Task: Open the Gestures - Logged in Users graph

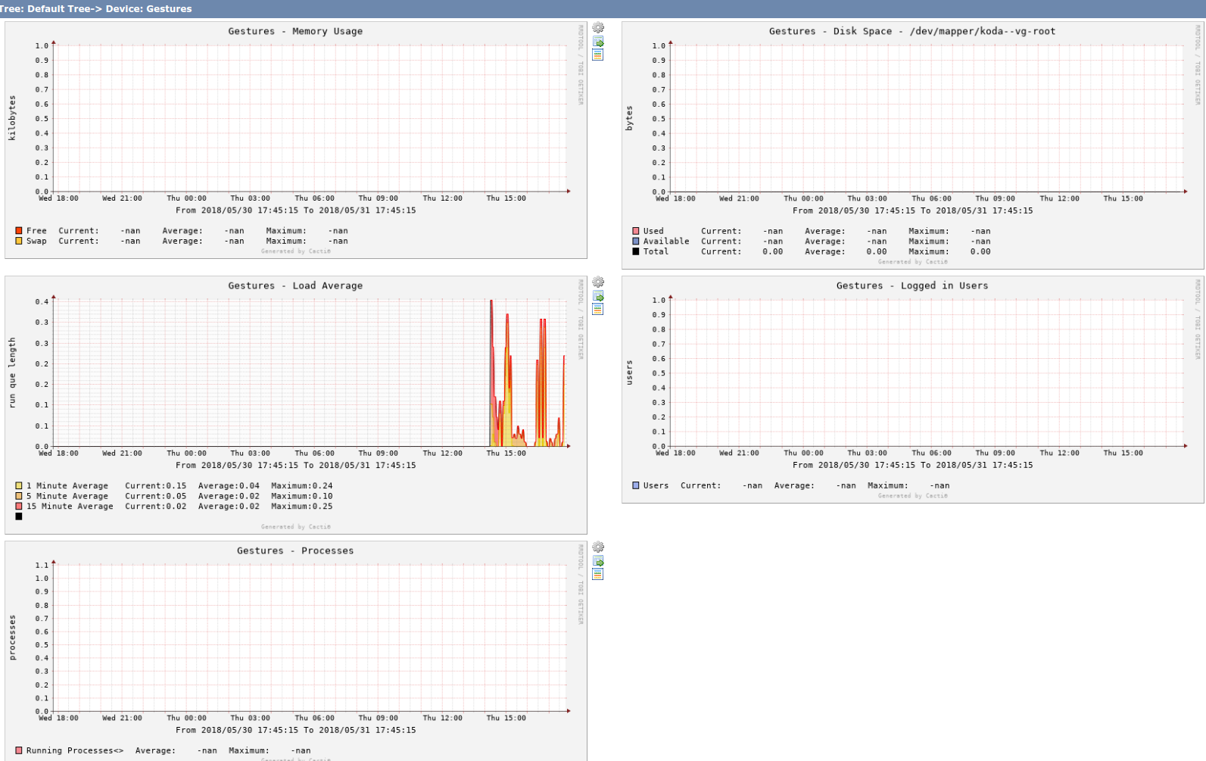Action: pos(913,389)
